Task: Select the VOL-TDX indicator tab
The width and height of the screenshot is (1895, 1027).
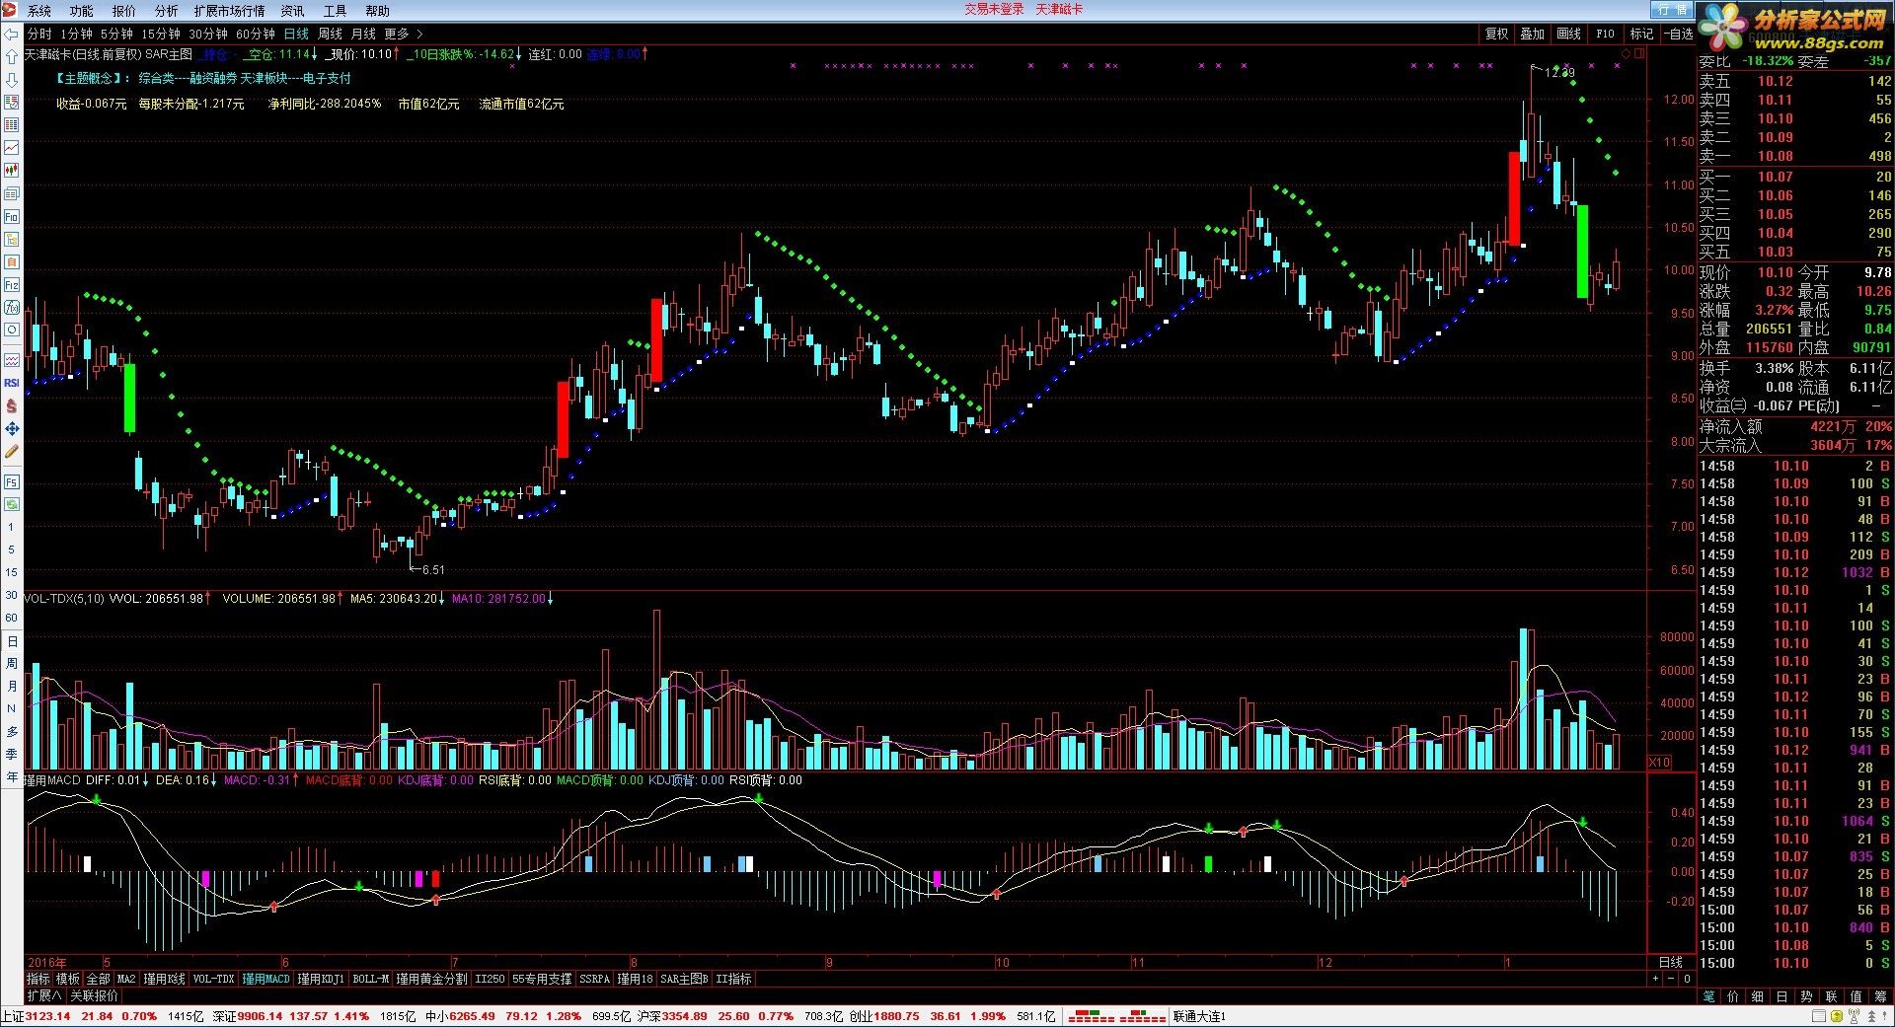Action: coord(213,979)
